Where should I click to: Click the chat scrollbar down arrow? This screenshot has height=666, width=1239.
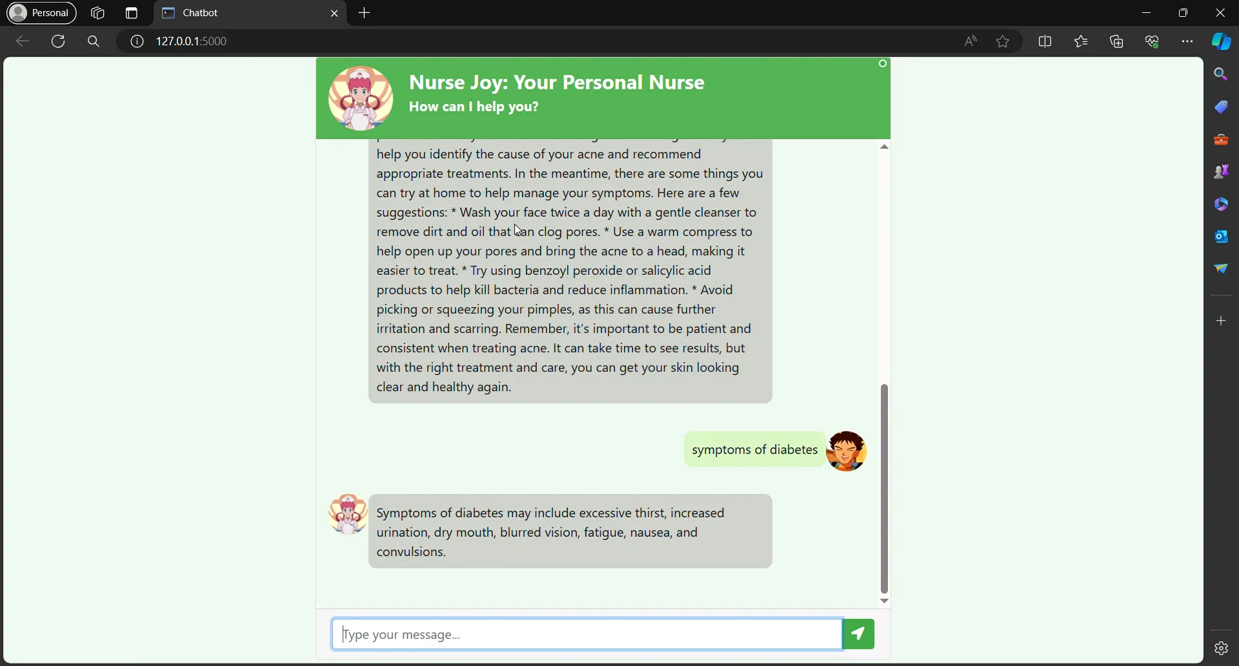[885, 601]
